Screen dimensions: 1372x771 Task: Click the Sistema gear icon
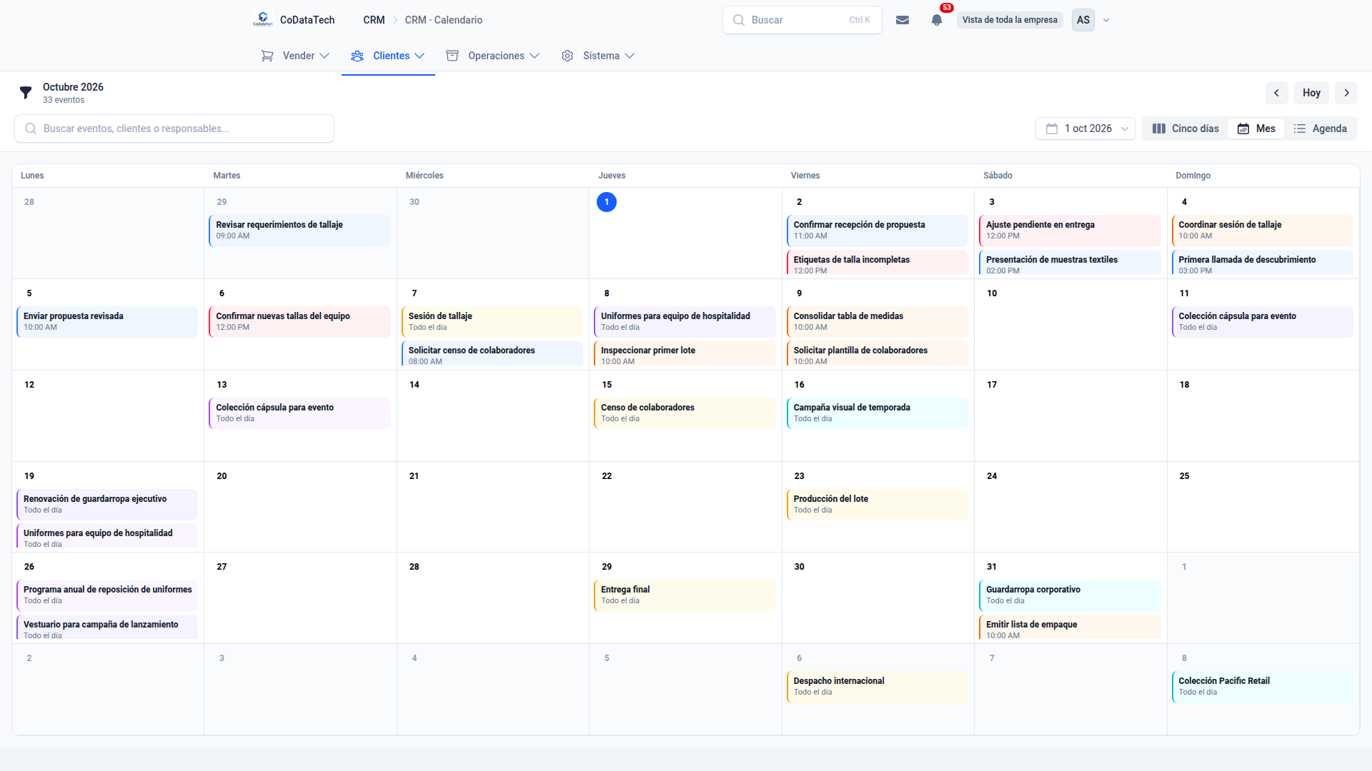tap(567, 56)
